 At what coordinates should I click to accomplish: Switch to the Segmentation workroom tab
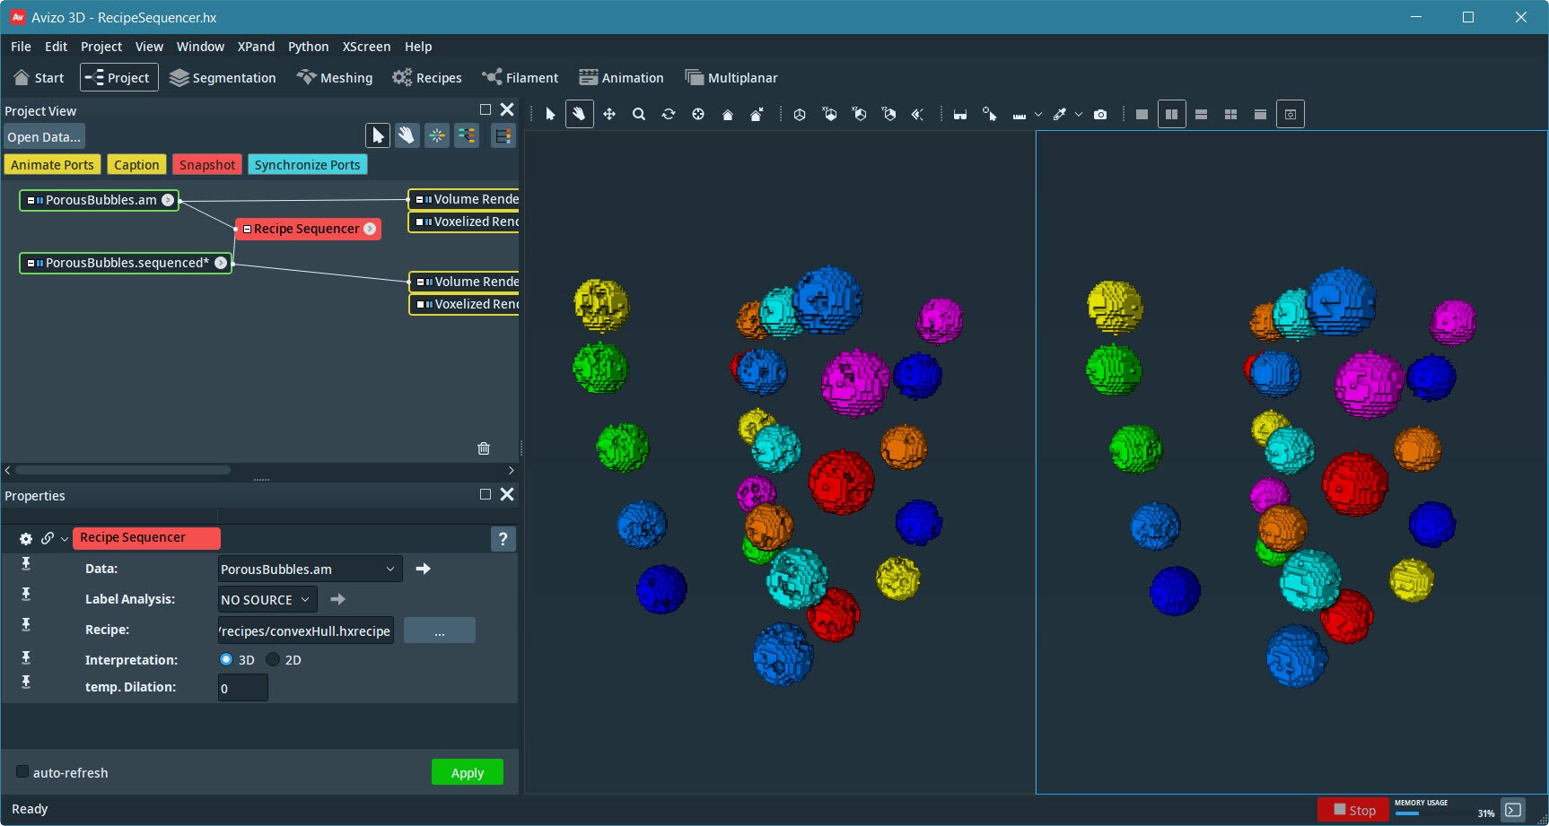[223, 78]
